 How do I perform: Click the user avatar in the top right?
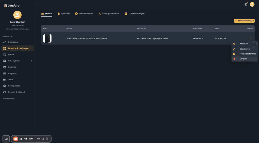click(x=252, y=4)
